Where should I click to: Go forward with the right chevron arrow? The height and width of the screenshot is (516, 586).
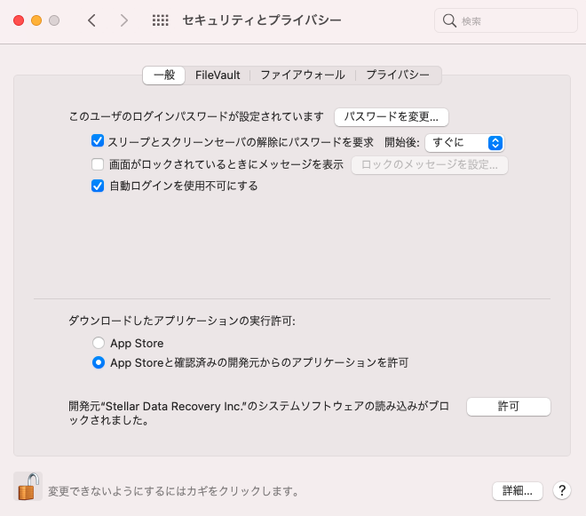coord(124,20)
